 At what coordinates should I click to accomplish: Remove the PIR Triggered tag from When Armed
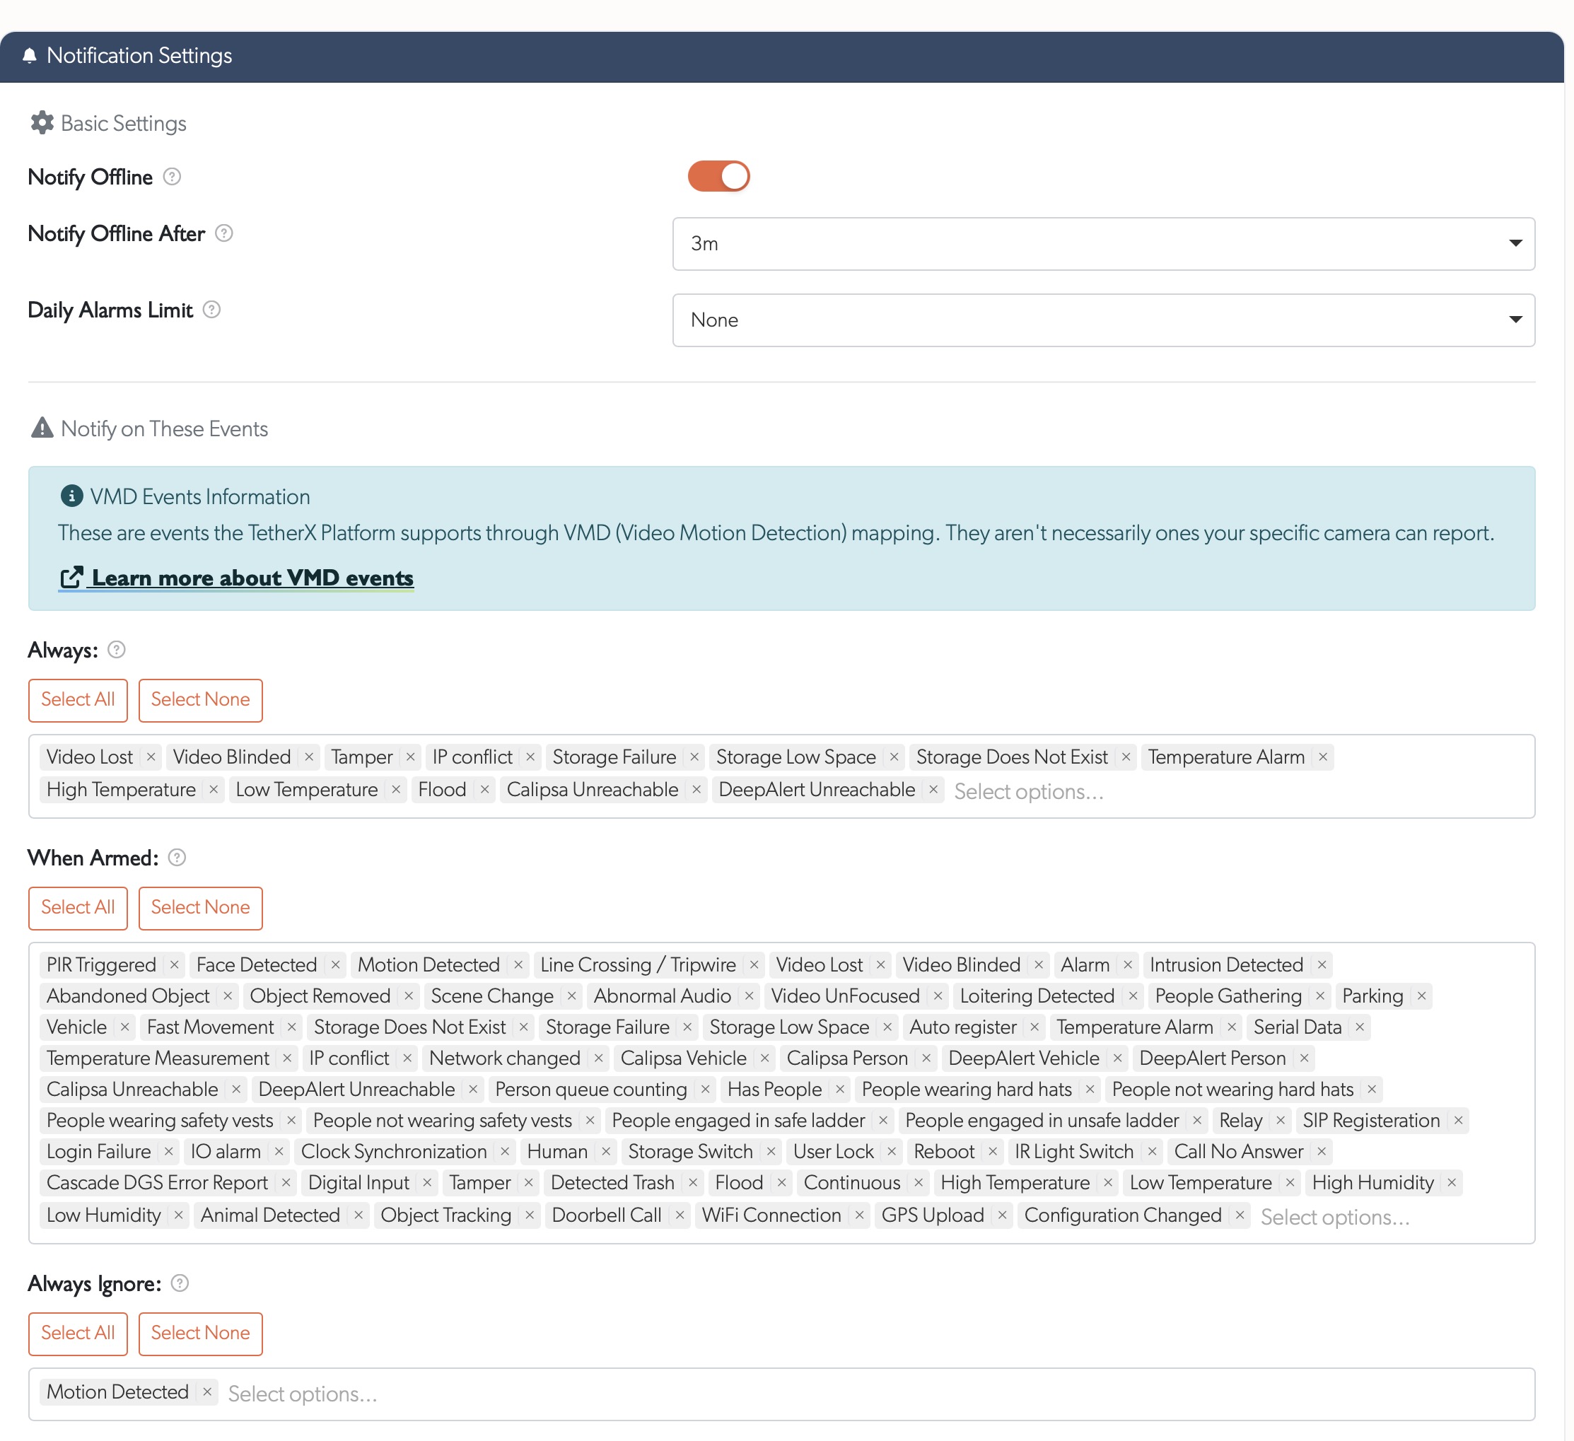(x=173, y=964)
